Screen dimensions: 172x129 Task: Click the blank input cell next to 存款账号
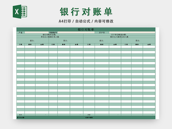[x=76, y=33]
